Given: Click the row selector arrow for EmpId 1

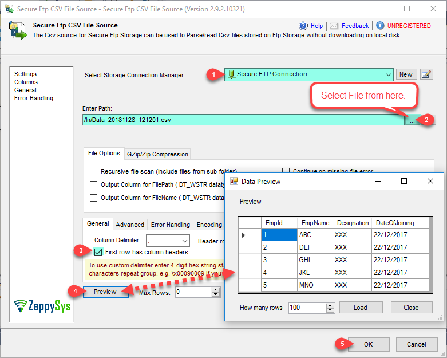Looking at the screenshot, I should coord(243,235).
